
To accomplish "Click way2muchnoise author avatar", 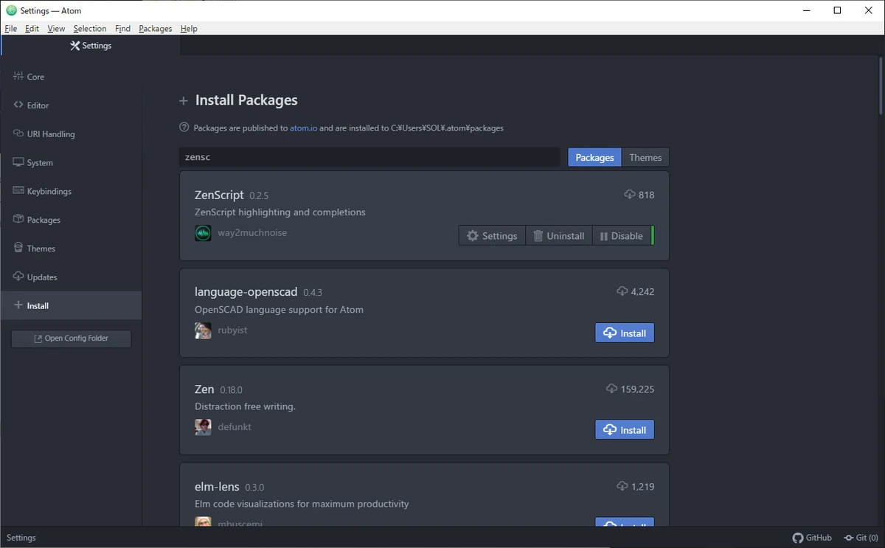I will coord(203,233).
